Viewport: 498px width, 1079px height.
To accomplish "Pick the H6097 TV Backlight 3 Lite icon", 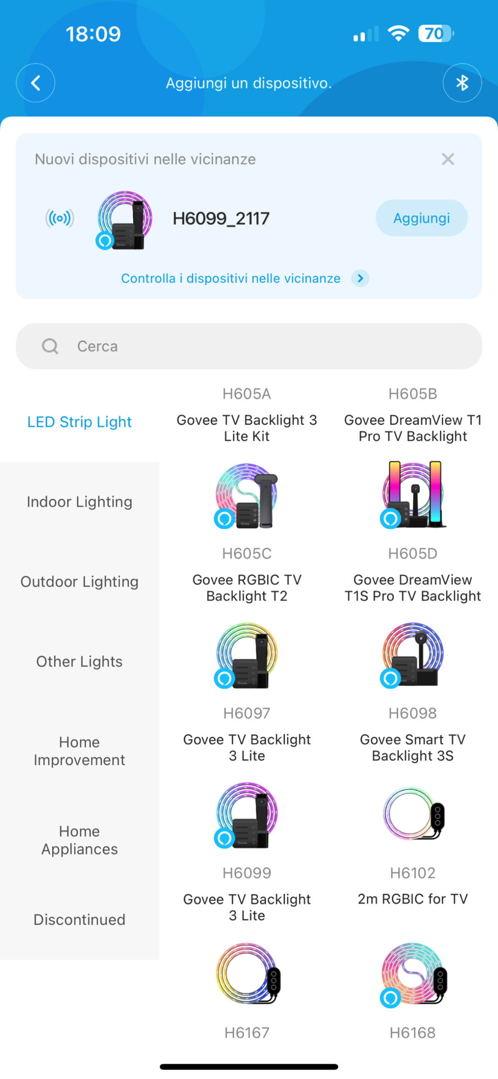I will tap(247, 655).
